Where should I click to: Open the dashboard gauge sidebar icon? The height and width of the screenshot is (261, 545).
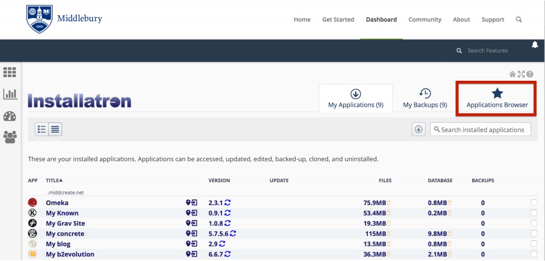tap(10, 116)
